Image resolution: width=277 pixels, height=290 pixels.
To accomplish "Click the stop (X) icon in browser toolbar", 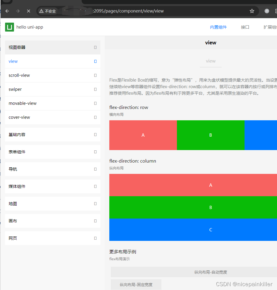I will point(28,11).
